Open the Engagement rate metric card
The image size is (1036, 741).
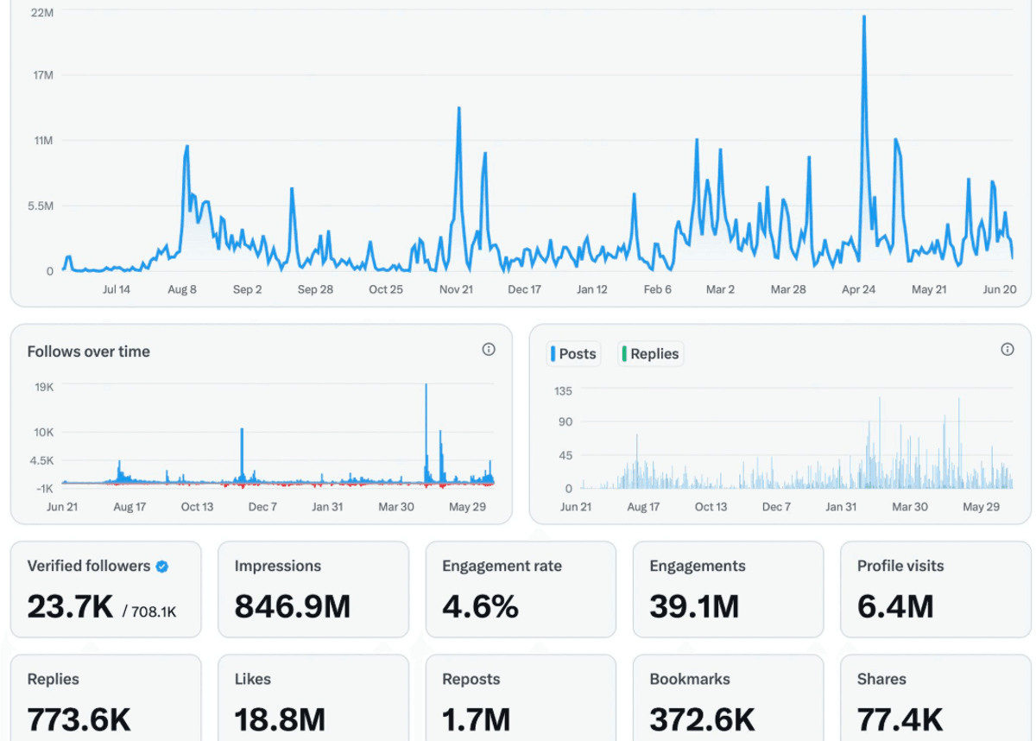(521, 590)
